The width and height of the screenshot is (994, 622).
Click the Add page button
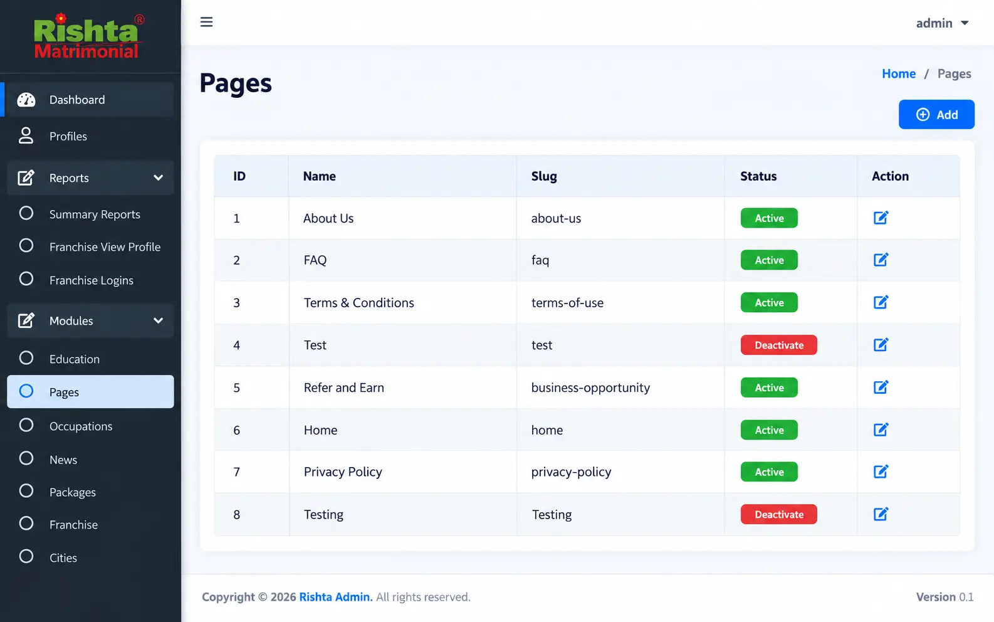(936, 115)
